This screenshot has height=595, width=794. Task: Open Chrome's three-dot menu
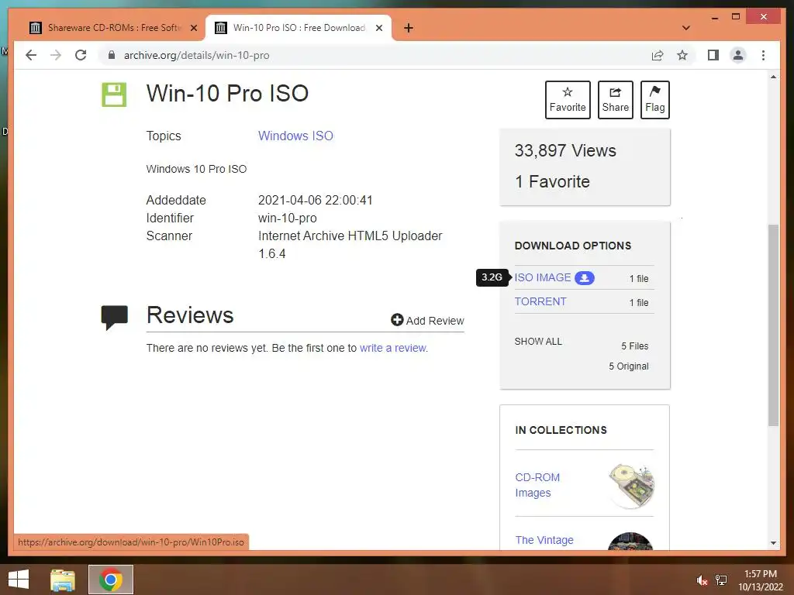(763, 55)
